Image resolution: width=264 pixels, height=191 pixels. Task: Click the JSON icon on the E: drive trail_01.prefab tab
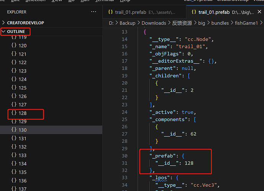tap(111, 12)
